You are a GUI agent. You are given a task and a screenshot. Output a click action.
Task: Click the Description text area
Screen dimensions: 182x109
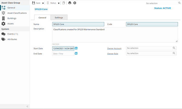pos(115,35)
